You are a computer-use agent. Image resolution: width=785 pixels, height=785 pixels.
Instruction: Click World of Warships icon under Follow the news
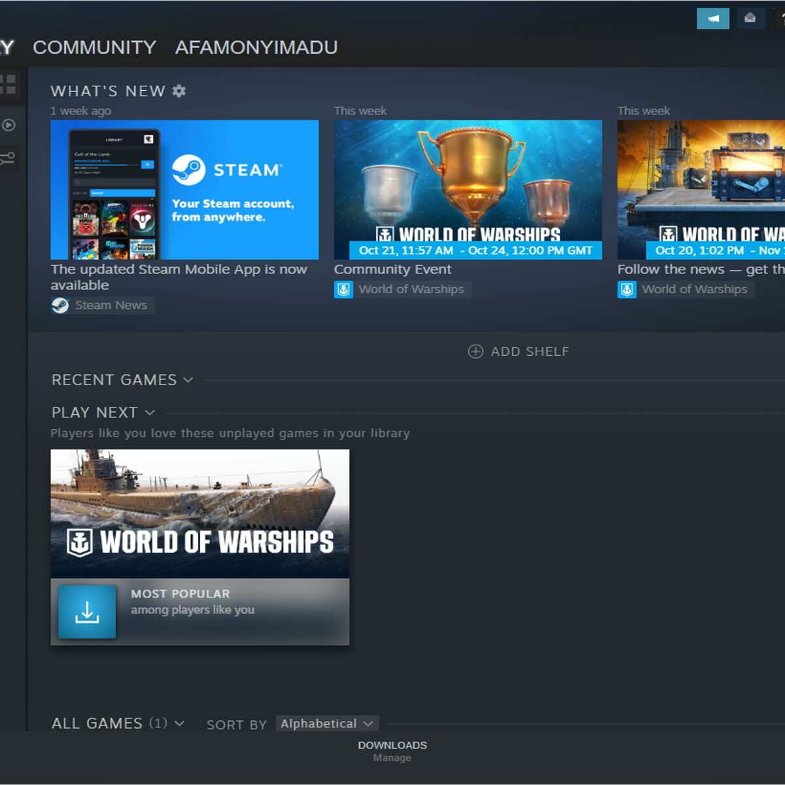pyautogui.click(x=627, y=290)
